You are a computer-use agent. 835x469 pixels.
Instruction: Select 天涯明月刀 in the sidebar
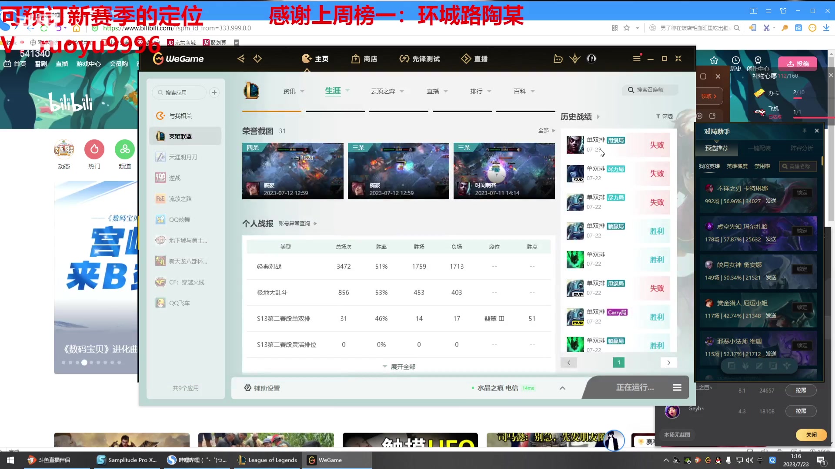click(185, 157)
